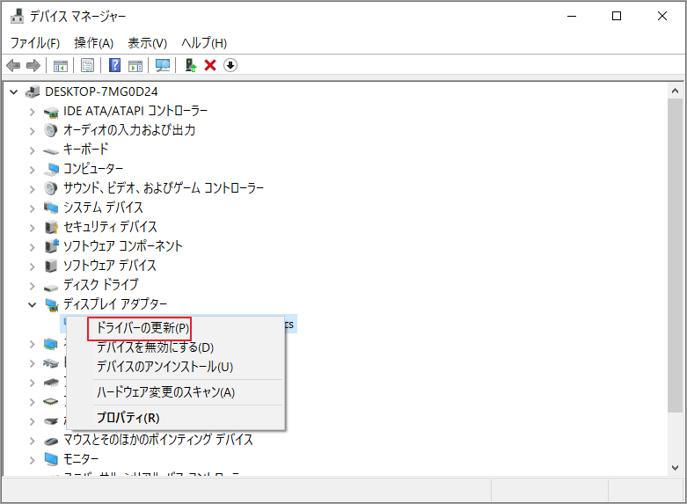Select the ソフトウェア デバイス label
The width and height of the screenshot is (687, 504).
tap(110, 265)
